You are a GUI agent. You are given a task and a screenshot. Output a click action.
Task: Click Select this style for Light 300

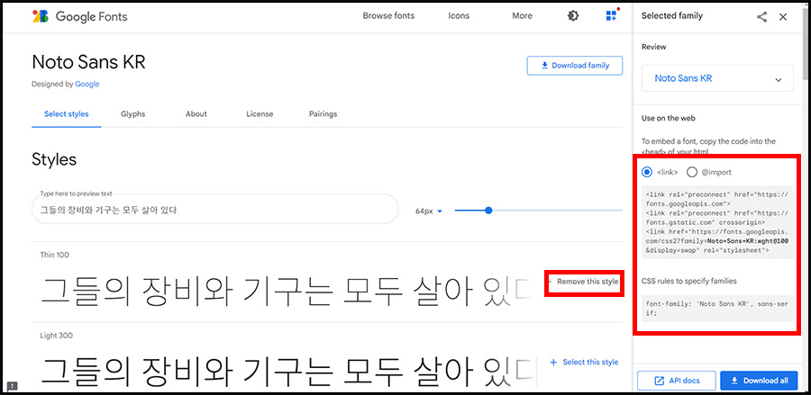pyautogui.click(x=585, y=362)
